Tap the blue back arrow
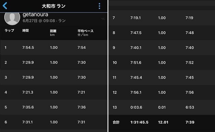The image size is (215, 132). [5, 6]
